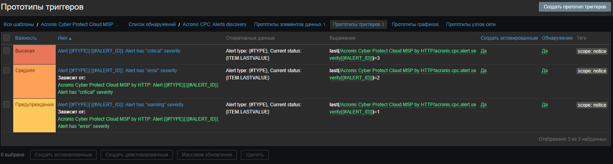Click the red 'Высокая' severity cell

pyautogui.click(x=34, y=51)
